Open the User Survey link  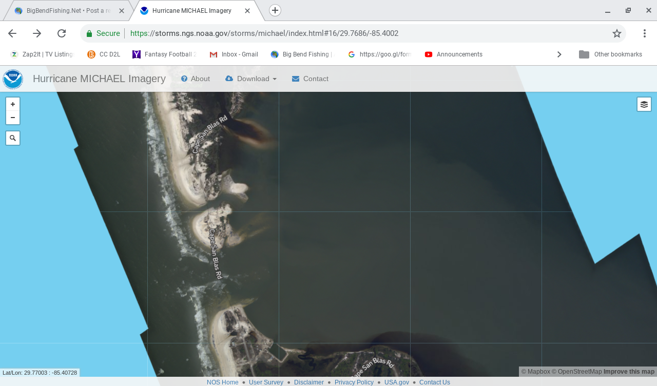tap(266, 382)
